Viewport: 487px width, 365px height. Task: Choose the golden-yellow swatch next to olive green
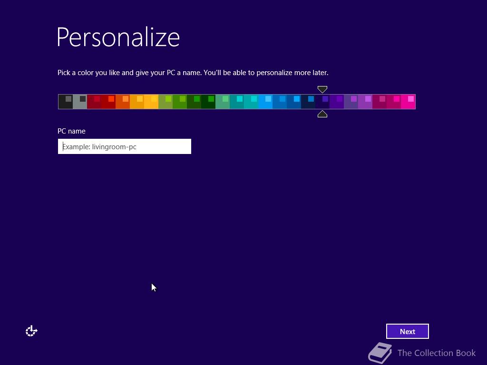click(151, 102)
